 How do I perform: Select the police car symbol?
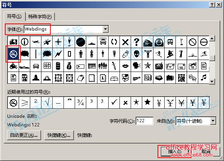[103, 42]
